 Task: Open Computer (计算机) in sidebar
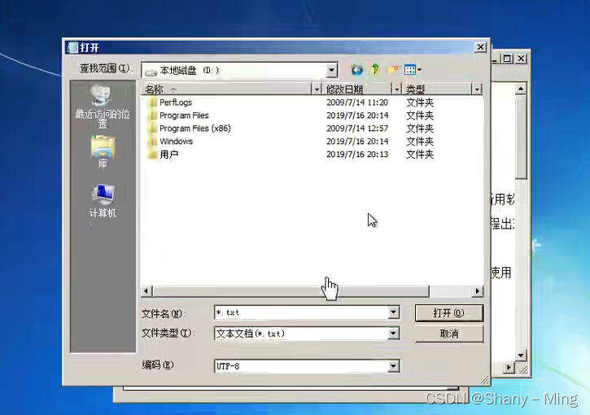103,200
